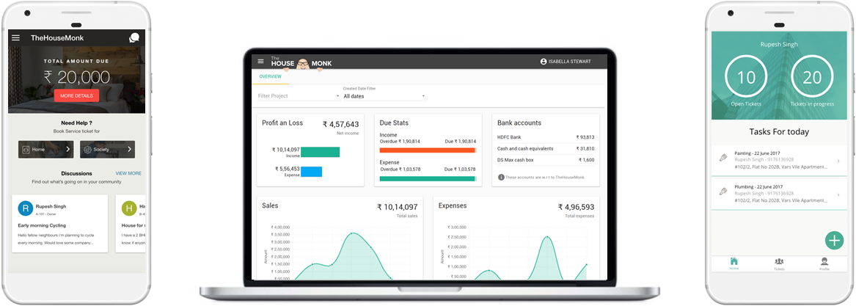Click the View More discussions link

pos(128,173)
